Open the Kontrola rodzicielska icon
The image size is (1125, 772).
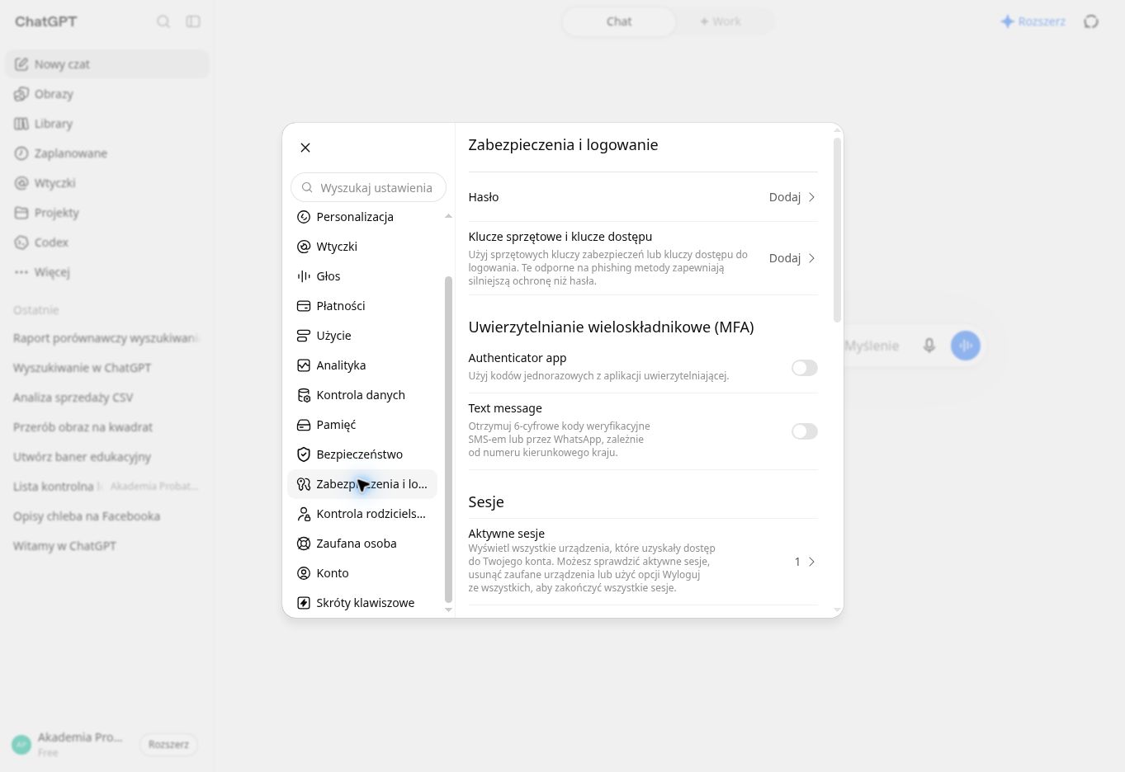304,514
